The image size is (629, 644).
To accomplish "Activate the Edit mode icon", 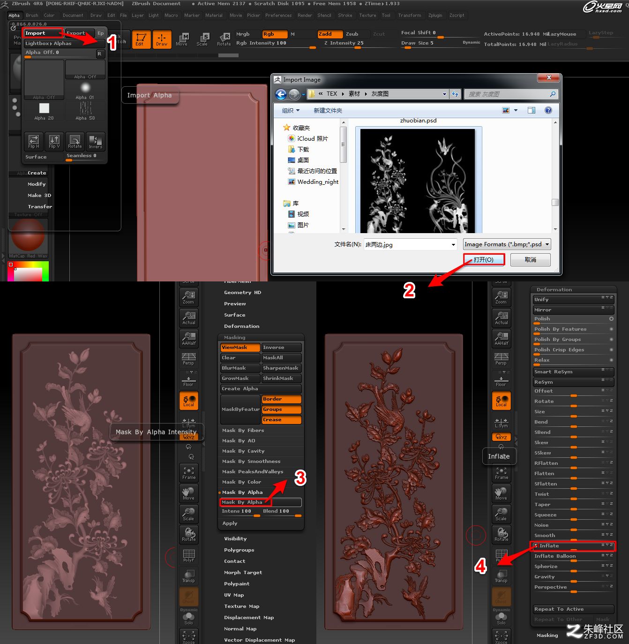I will point(141,39).
